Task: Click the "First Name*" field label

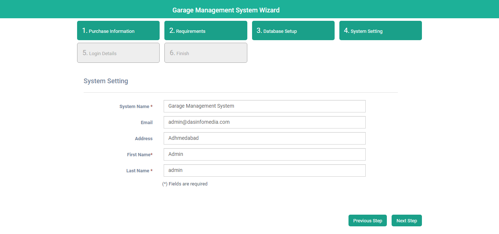Action: [x=140, y=155]
